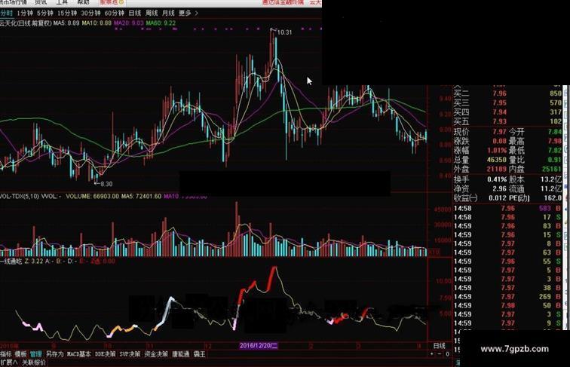Click the 买五 bid row price 7.93

coord(499,121)
